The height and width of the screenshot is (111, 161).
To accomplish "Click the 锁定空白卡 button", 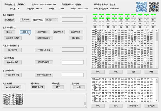I will [x=59, y=32].
